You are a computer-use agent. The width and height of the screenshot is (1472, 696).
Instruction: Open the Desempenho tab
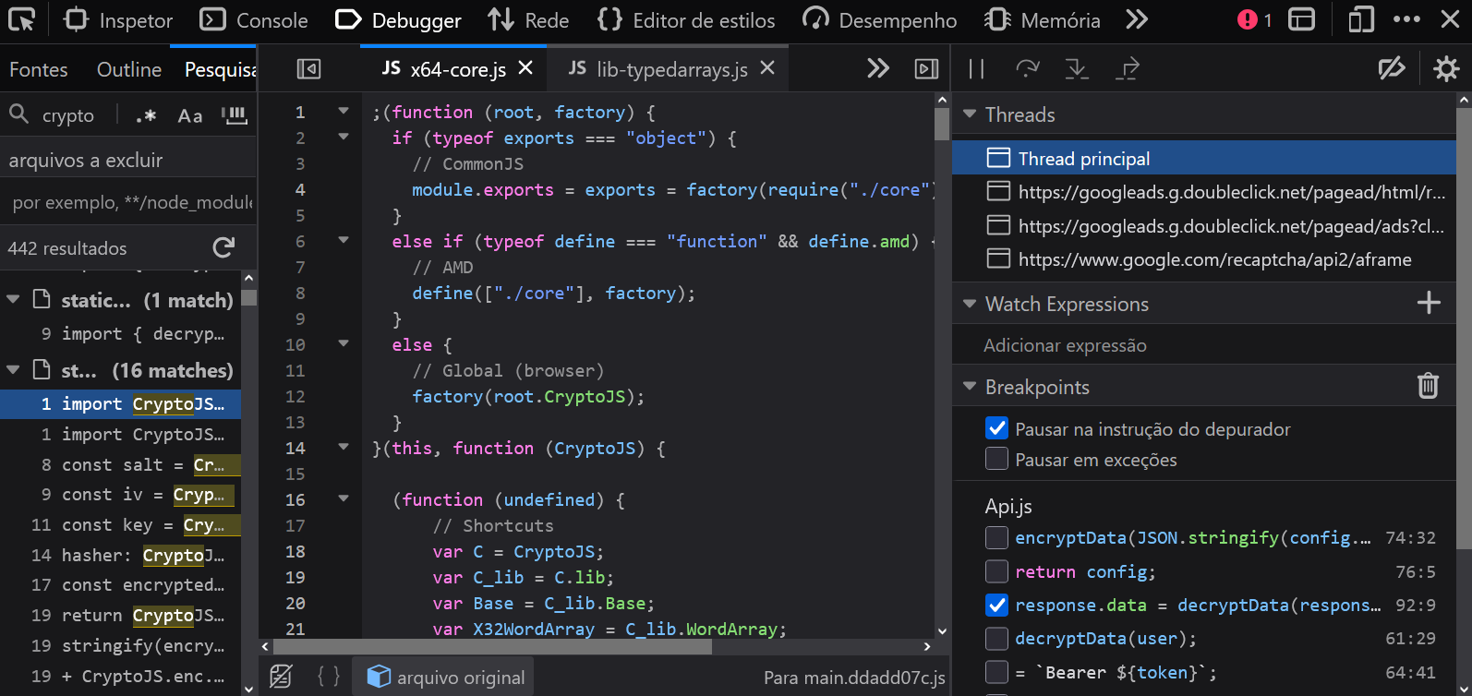click(x=879, y=20)
